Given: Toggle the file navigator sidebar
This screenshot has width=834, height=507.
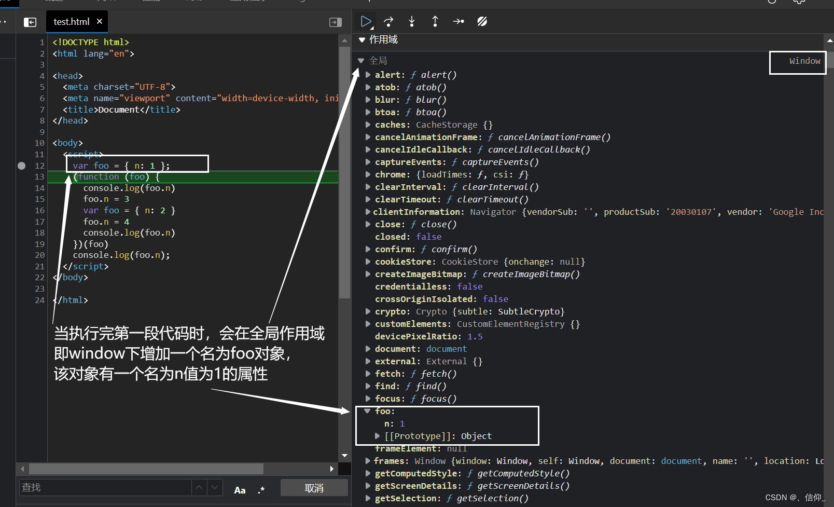Looking at the screenshot, I should point(30,22).
